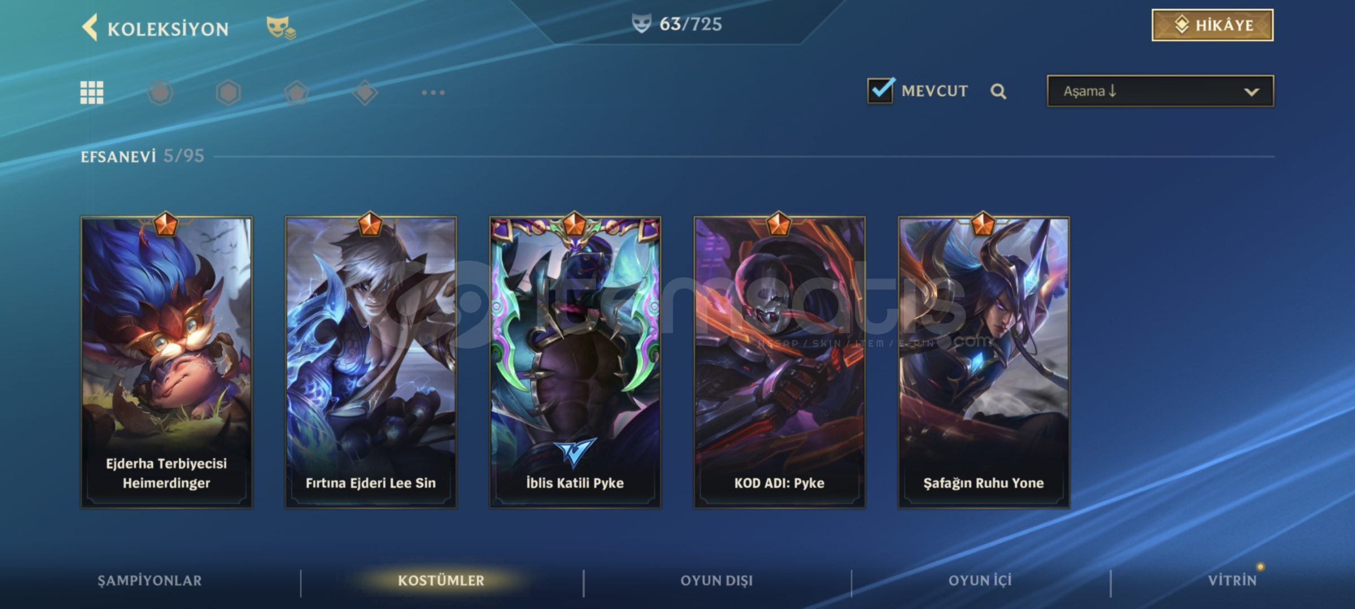Click the Hikâye button
This screenshot has height=609, width=1355.
[x=1212, y=25]
